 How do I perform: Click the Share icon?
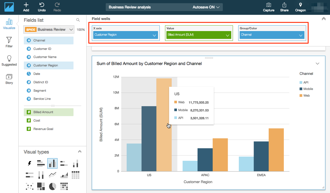click(284, 7)
